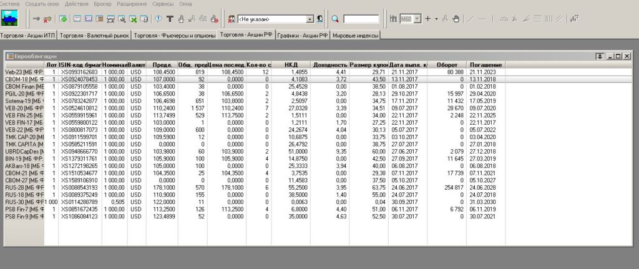Click the client with red cross icon
Image resolution: width=639 pixels, height=269 pixels.
pos(232,19)
